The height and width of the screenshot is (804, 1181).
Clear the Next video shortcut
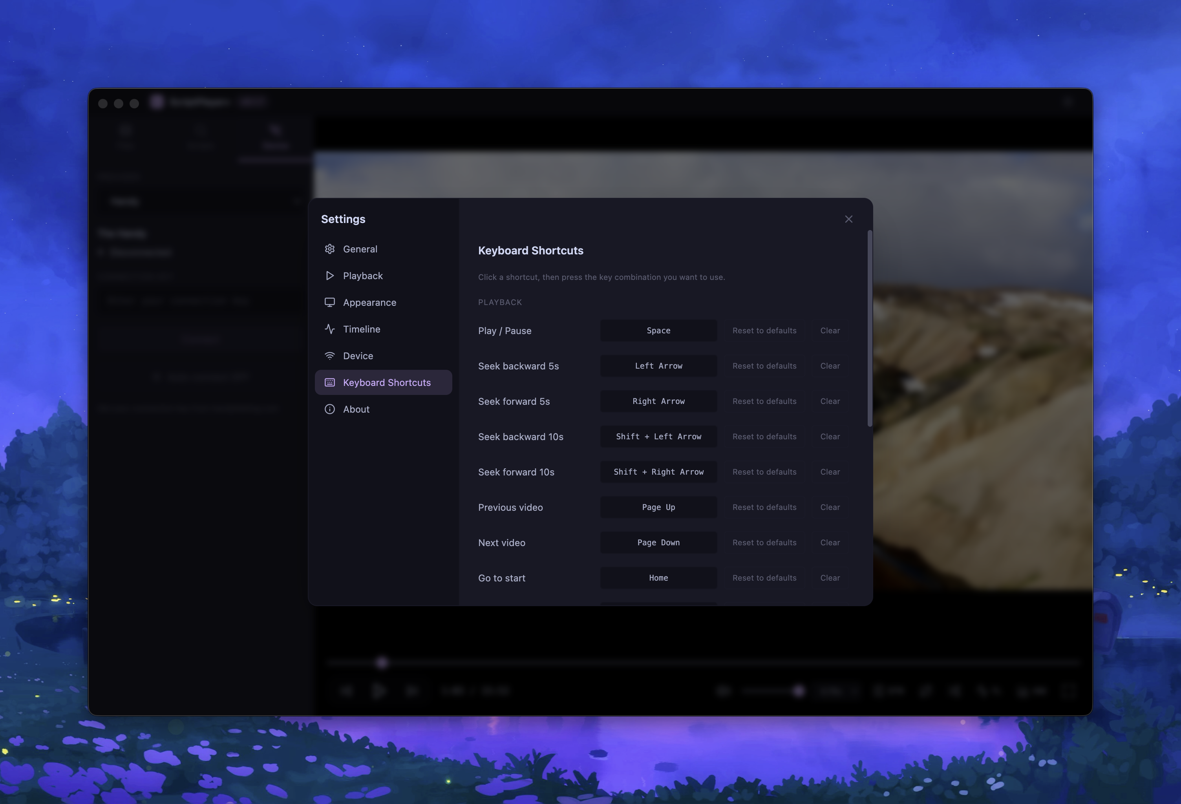829,543
